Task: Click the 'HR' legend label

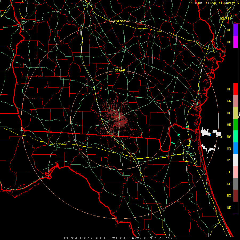Action: click(x=229, y=125)
